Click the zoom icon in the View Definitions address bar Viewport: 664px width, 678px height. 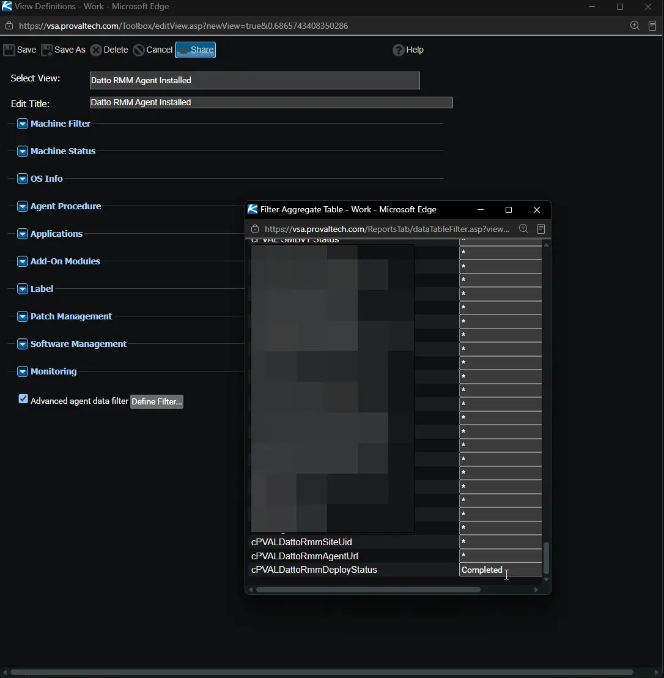pyautogui.click(x=635, y=26)
